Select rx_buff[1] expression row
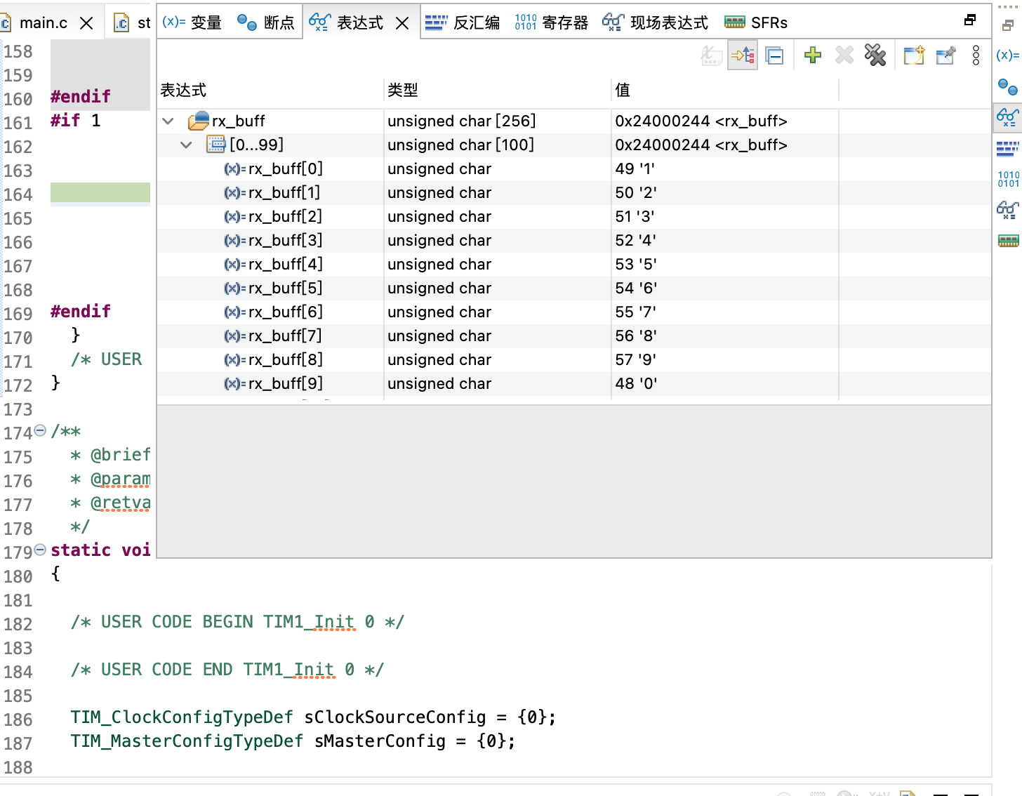This screenshot has width=1022, height=796. [x=573, y=192]
